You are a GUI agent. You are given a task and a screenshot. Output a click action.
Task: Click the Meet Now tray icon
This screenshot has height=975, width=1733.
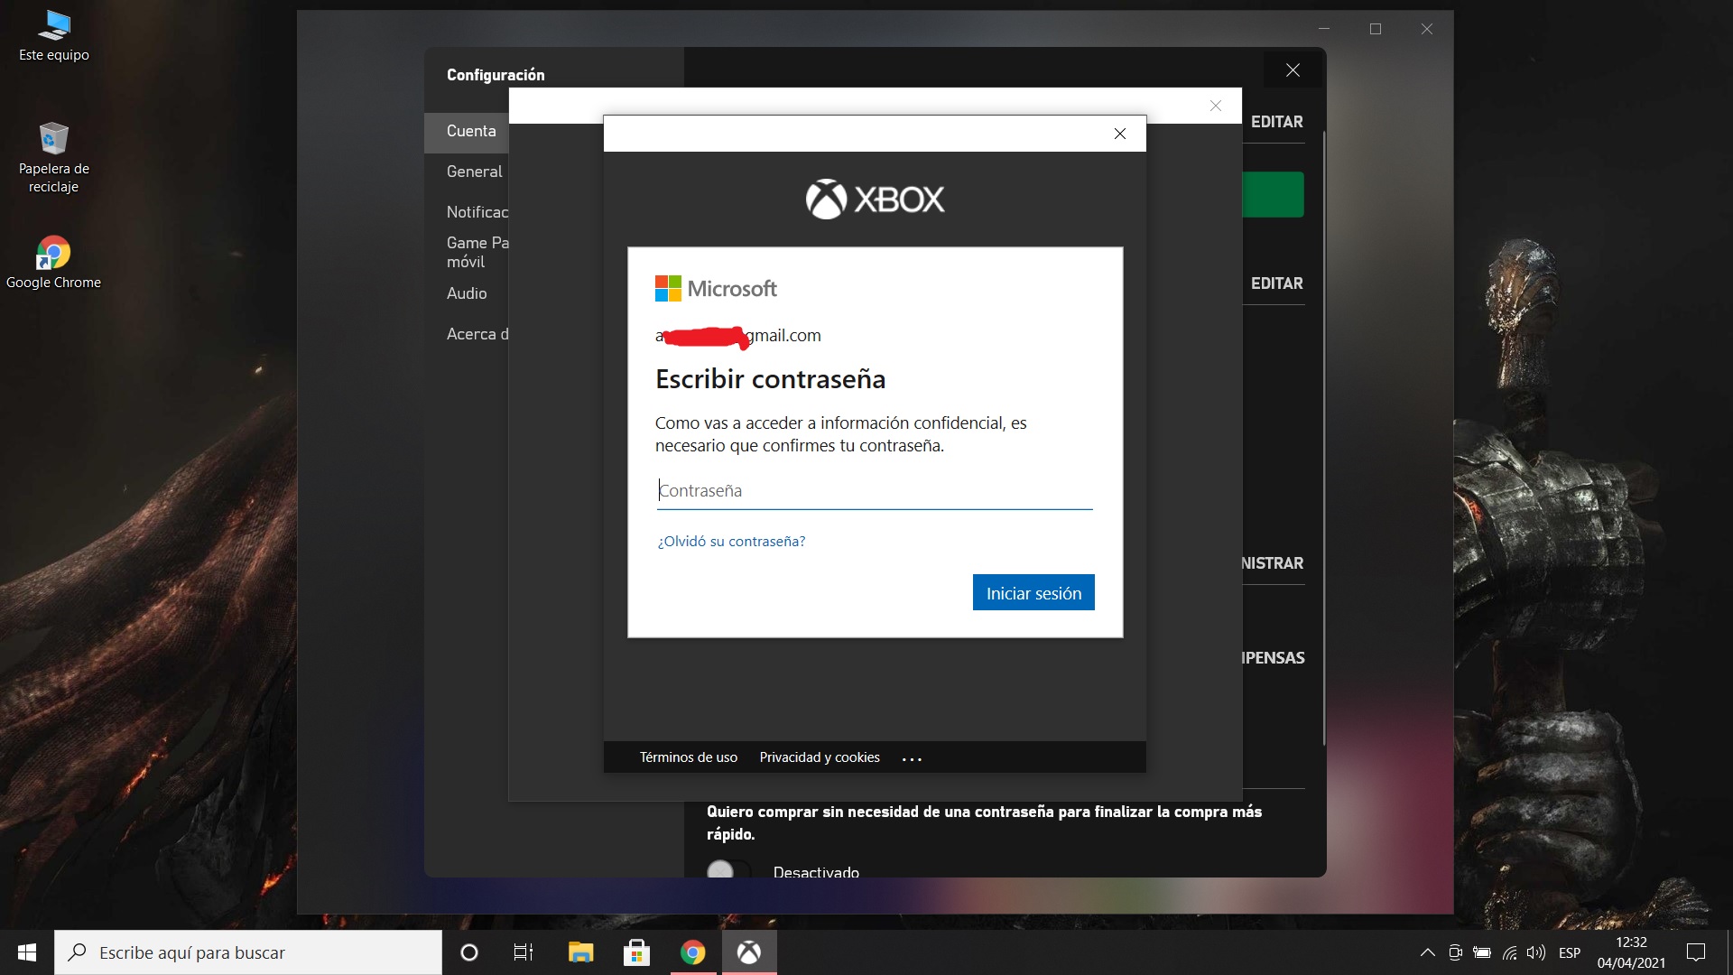point(1455,952)
